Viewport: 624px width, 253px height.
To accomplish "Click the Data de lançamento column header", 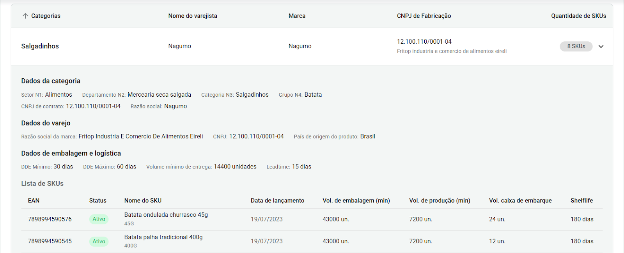I will coord(277,200).
